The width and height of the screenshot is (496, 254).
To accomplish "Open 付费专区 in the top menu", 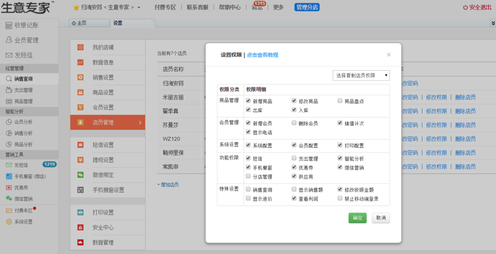I will tap(165, 7).
